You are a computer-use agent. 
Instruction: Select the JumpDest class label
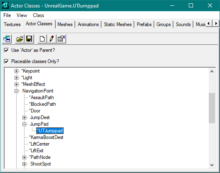click(40, 117)
